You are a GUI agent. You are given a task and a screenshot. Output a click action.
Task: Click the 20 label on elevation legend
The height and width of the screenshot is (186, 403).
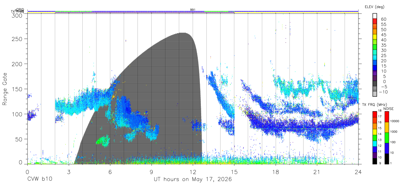[x=383, y=61]
